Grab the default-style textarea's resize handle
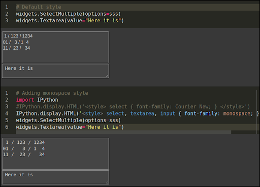 coord(107,76)
